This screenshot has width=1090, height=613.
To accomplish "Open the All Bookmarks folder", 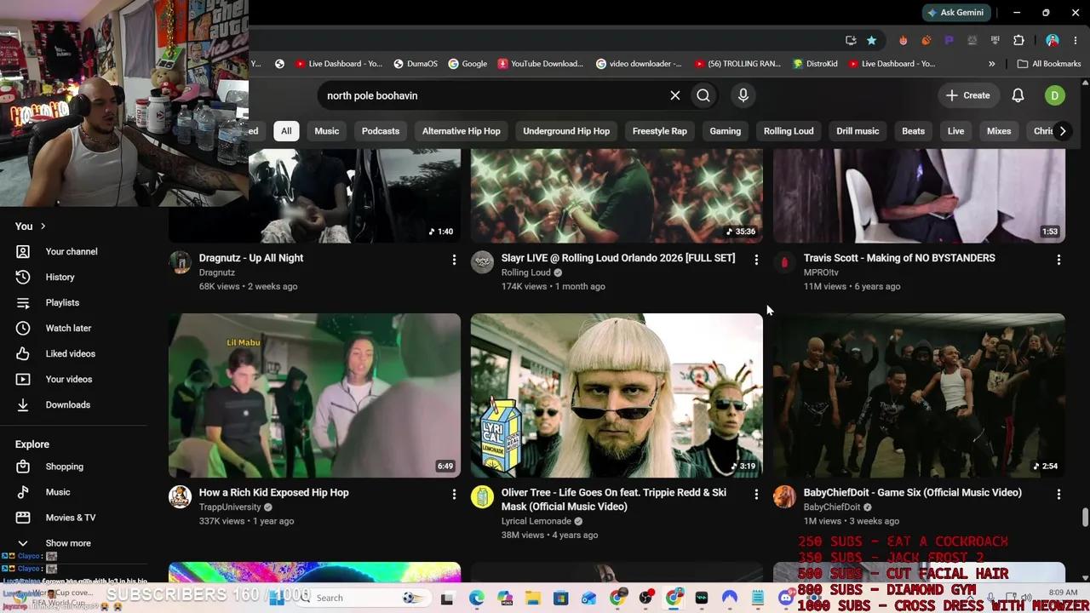I will (1049, 64).
